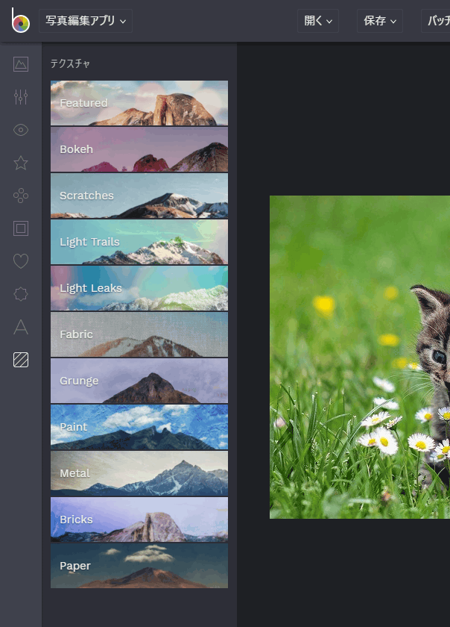
Task: Click the BeFunky logo icon
Action: 20,20
